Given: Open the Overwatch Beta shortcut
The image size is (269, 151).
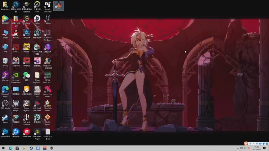Looking at the screenshot, I should pyautogui.click(x=37, y=7).
